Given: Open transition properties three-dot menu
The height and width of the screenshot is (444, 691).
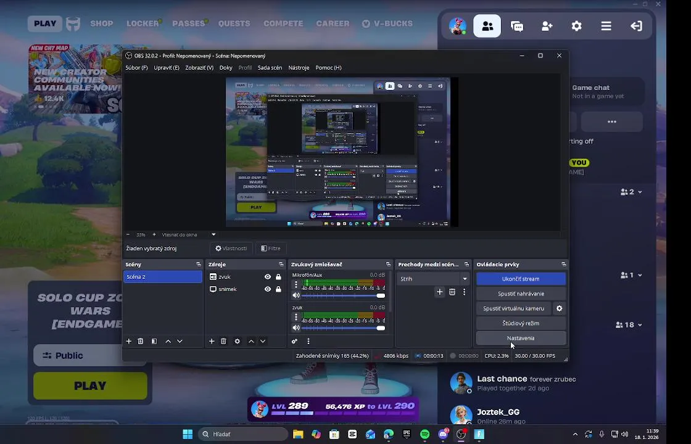Looking at the screenshot, I should [x=464, y=292].
